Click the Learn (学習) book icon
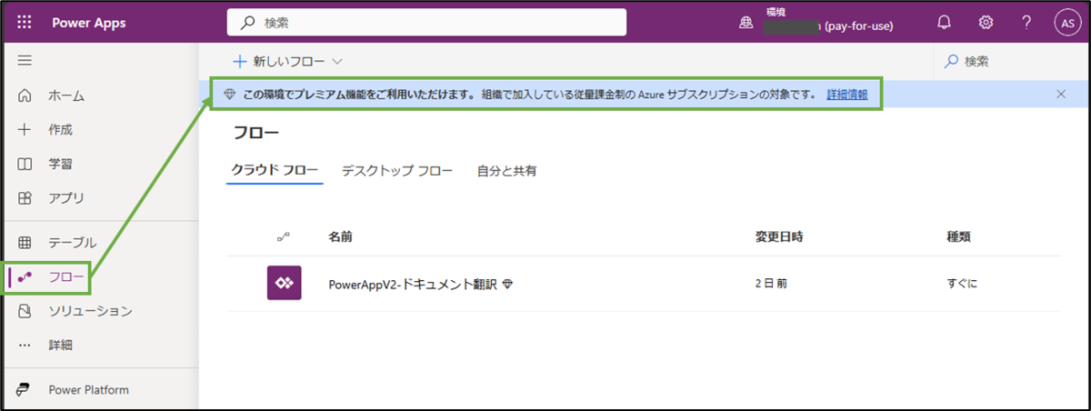The image size is (1091, 411). tap(25, 164)
